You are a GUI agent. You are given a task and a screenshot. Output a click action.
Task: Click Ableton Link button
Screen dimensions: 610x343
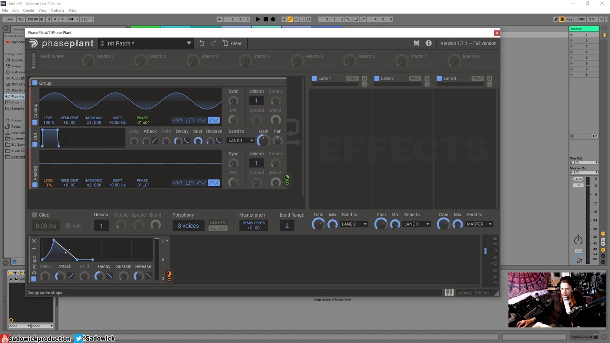(x=10, y=19)
